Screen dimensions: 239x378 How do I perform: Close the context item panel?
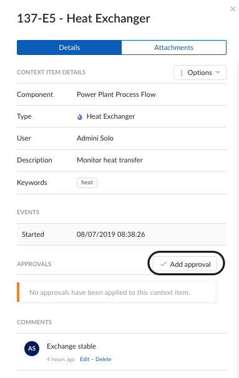pyautogui.click(x=233, y=9)
